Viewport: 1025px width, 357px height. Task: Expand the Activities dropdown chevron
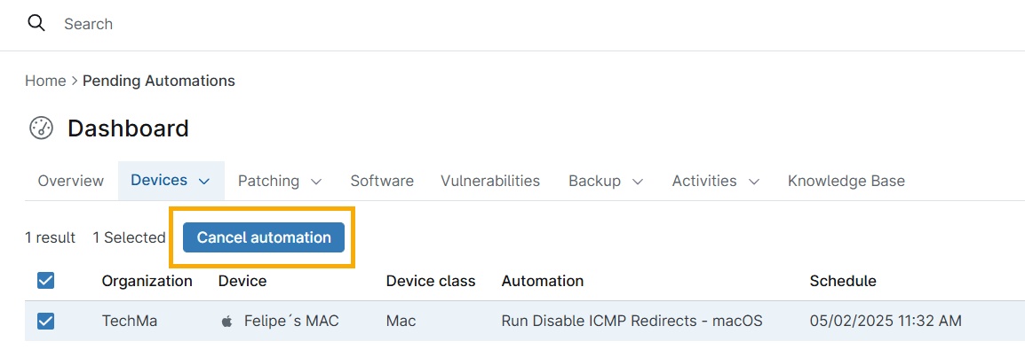pyautogui.click(x=754, y=182)
